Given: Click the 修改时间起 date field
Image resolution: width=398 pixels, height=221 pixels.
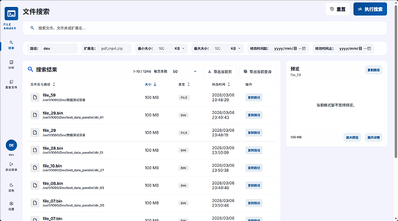Looking at the screenshot, I should 290,48.
